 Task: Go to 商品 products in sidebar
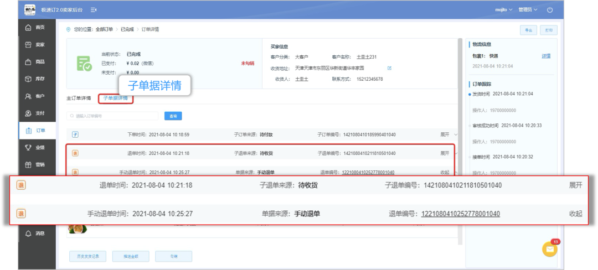tap(37, 61)
